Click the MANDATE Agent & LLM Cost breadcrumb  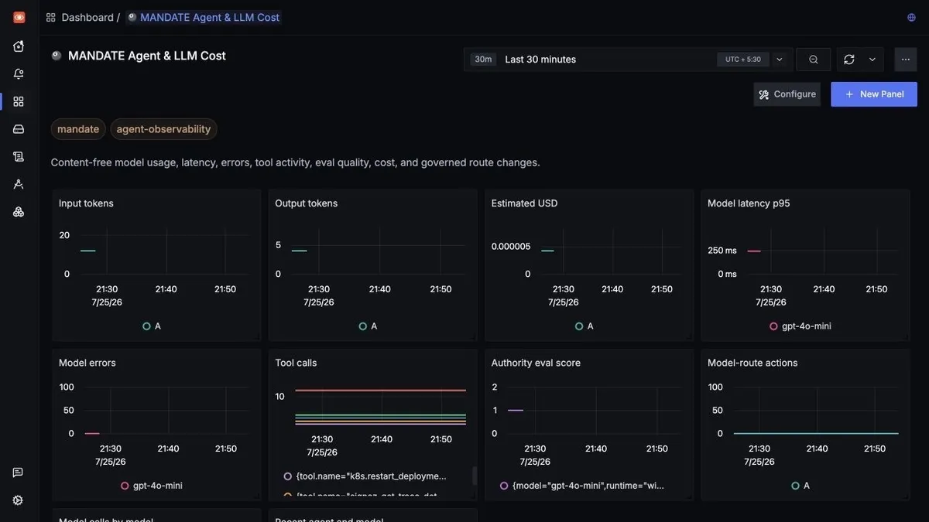coord(204,17)
